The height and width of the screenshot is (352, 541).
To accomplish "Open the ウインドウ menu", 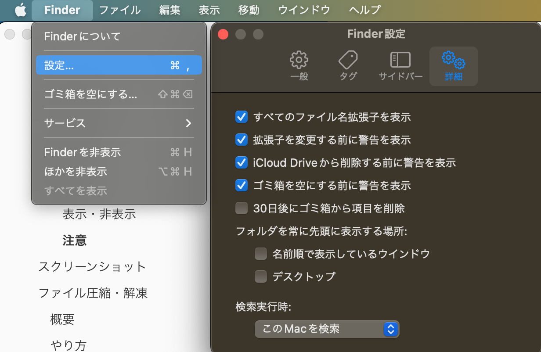I will coord(304,10).
